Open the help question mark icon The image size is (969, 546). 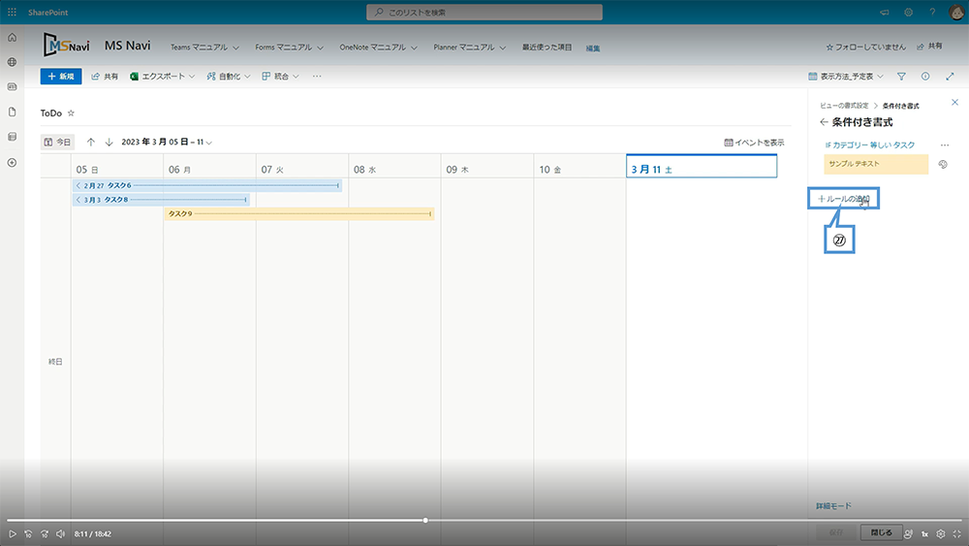click(932, 13)
